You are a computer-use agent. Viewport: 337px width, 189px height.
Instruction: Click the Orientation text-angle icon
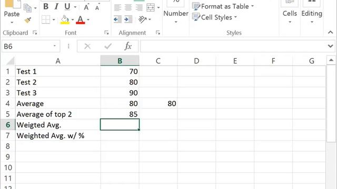pyautogui.click(x=142, y=19)
